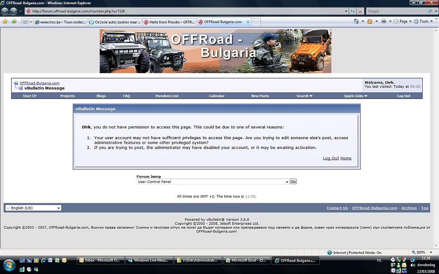
Task: Open the panda antivirus tray icon
Action: click(393, 260)
